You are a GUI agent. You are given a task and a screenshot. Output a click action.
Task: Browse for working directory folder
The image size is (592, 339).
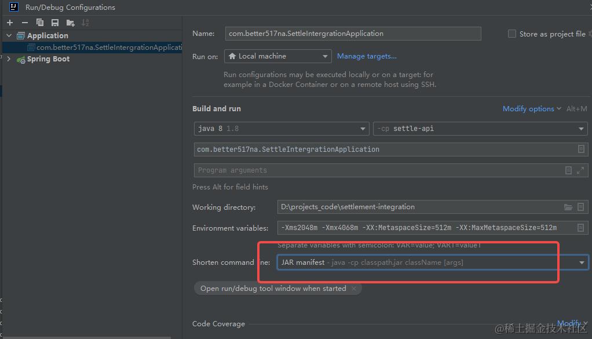point(568,207)
